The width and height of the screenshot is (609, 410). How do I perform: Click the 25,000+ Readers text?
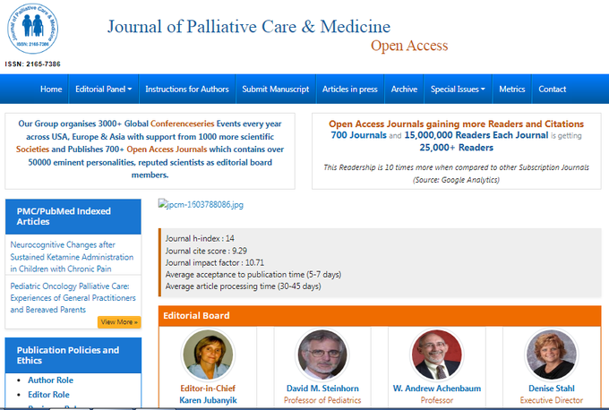[457, 148]
